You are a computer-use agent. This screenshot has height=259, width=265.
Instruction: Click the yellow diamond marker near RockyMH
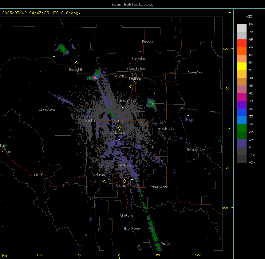click(77, 63)
